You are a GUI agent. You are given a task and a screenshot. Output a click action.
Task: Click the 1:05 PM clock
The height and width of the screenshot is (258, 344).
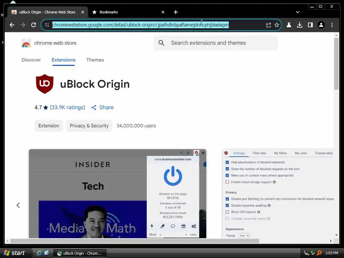pyautogui.click(x=332, y=253)
